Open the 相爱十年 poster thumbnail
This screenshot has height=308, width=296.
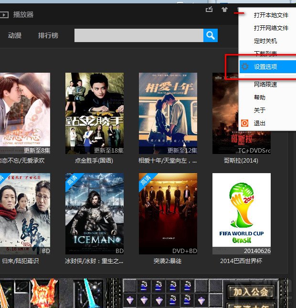pos(168,113)
